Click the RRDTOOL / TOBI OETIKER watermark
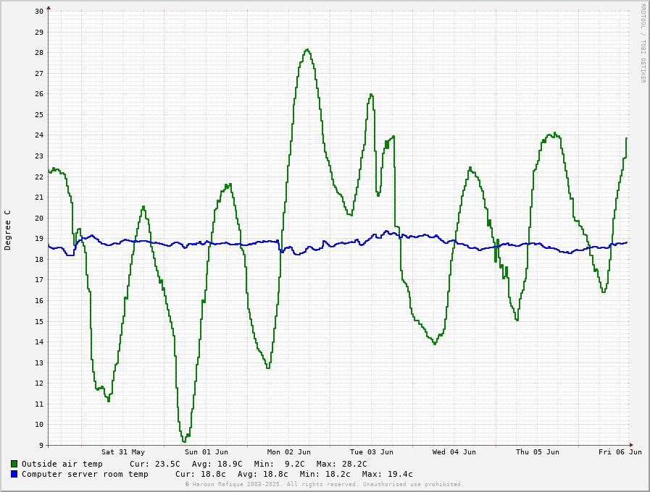The image size is (650, 492). pos(642,43)
